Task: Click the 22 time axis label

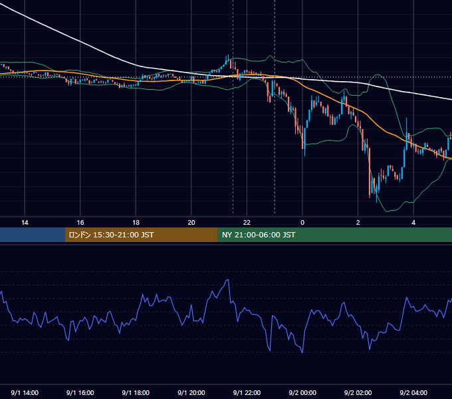Action: pos(247,223)
